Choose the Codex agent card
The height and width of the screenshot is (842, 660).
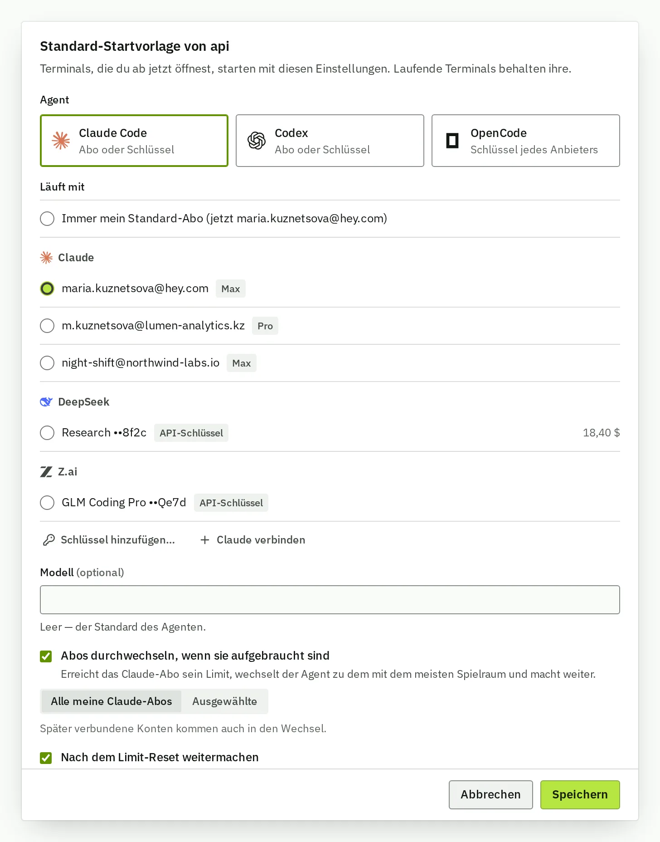point(330,141)
